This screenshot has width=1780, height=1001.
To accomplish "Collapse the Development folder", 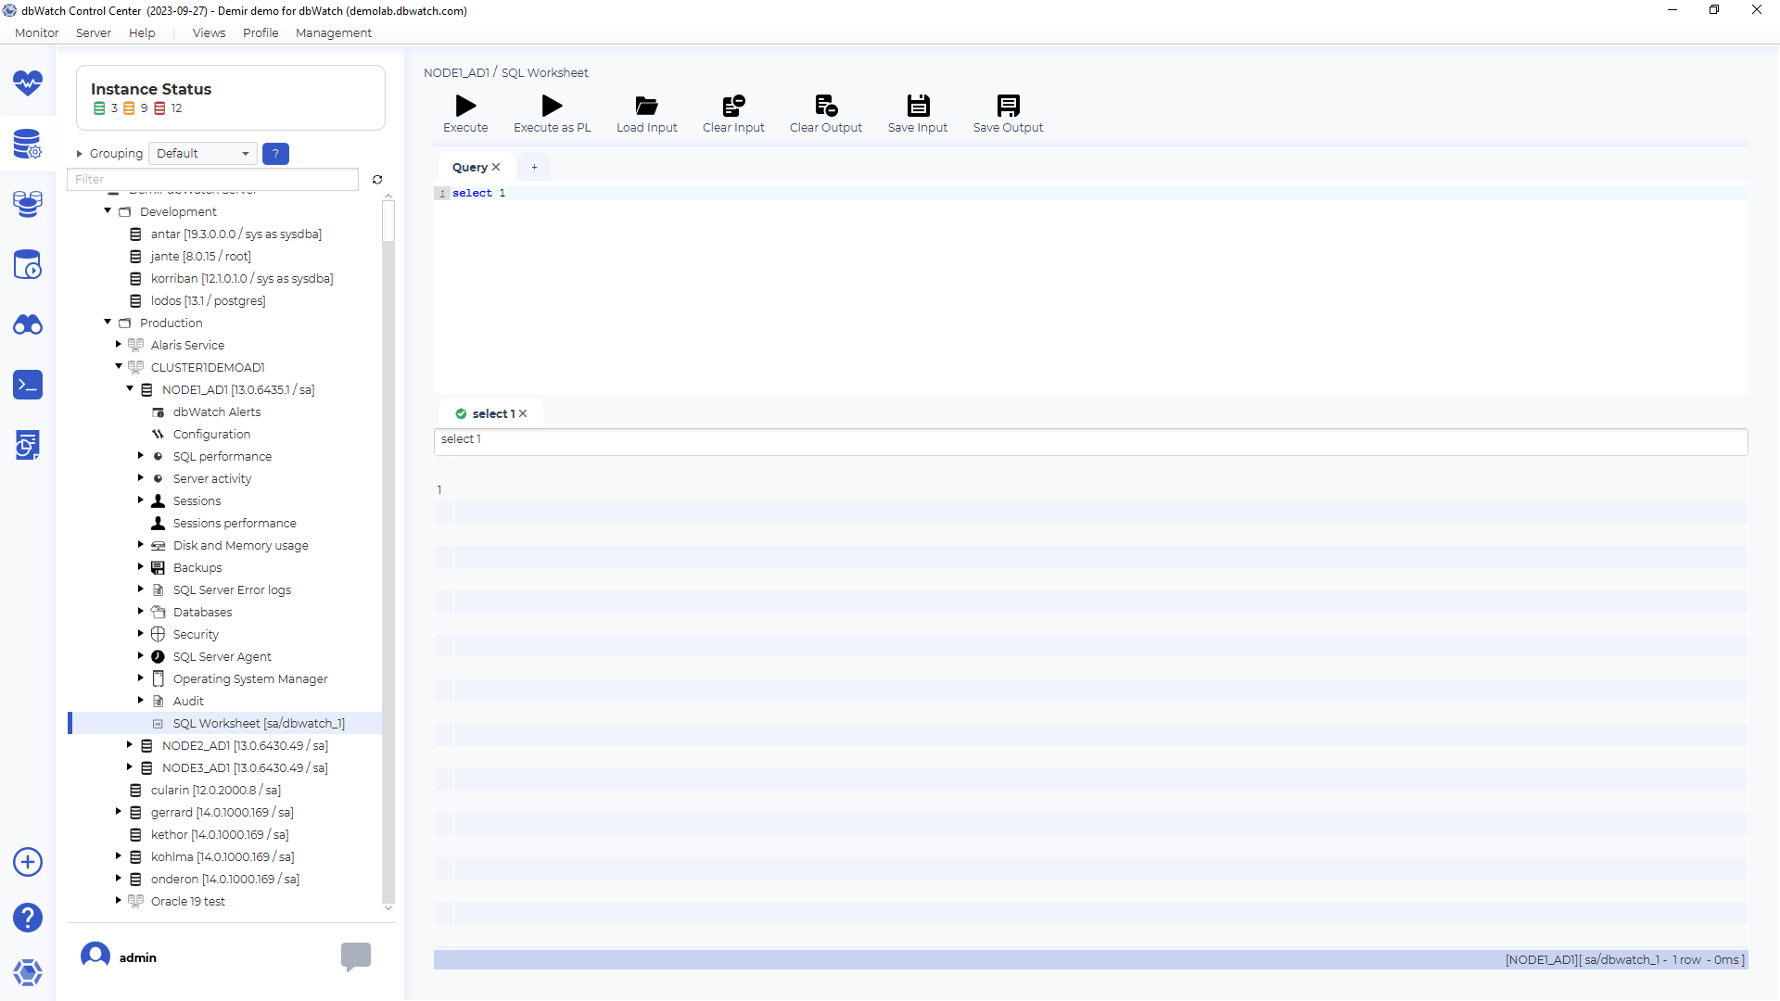I will click(x=108, y=211).
